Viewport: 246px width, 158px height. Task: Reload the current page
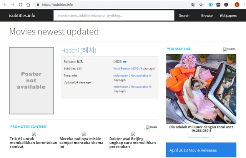pos(20,5)
